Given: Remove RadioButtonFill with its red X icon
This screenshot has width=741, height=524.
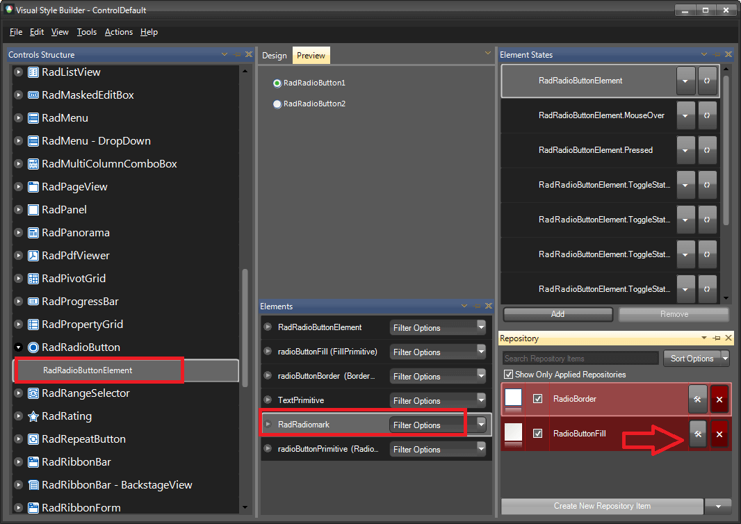Looking at the screenshot, I should coord(719,434).
